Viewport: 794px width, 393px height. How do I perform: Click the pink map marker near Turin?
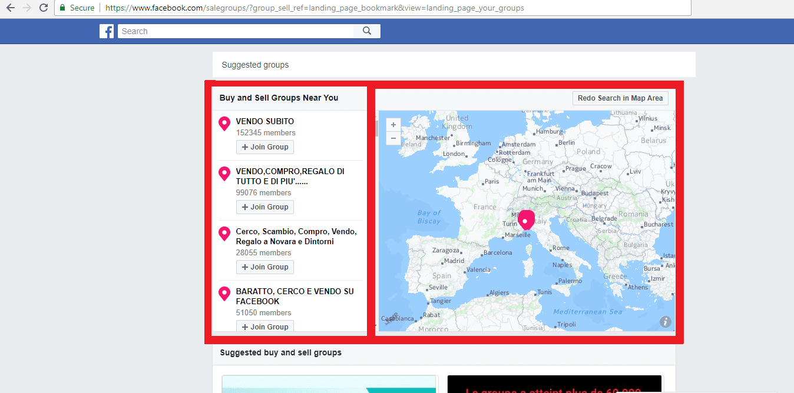[x=525, y=219]
